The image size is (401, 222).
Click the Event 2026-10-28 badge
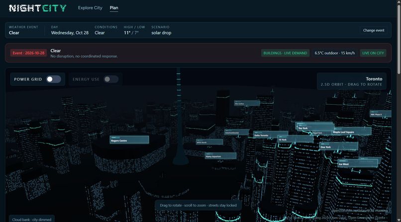(x=28, y=53)
